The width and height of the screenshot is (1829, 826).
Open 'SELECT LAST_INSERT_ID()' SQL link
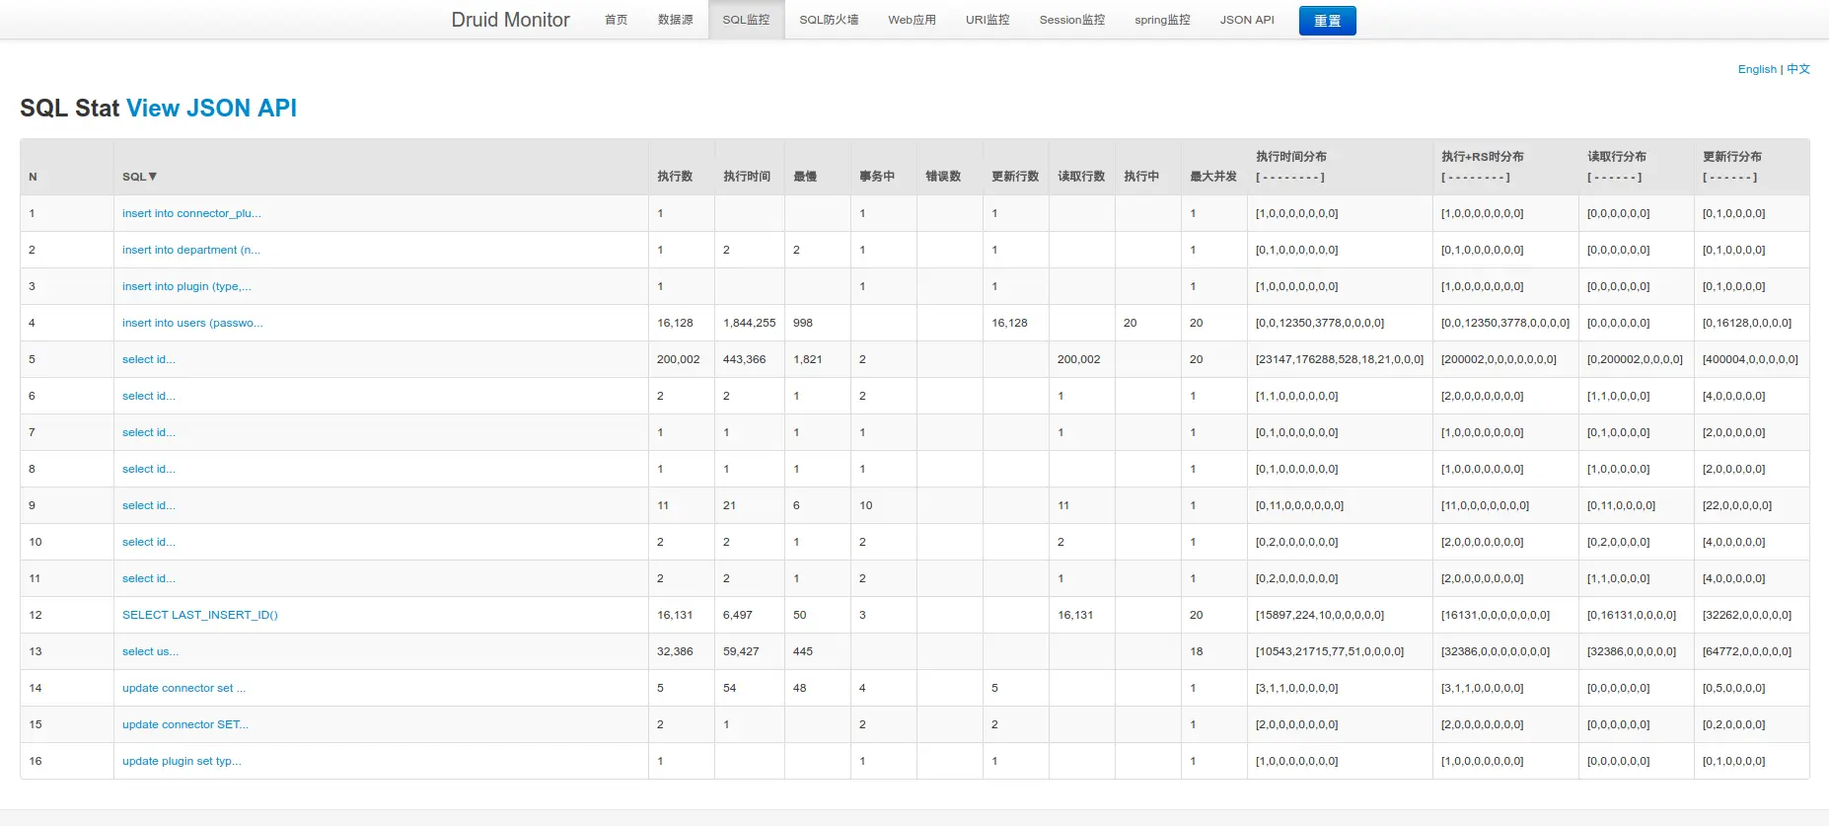200,615
